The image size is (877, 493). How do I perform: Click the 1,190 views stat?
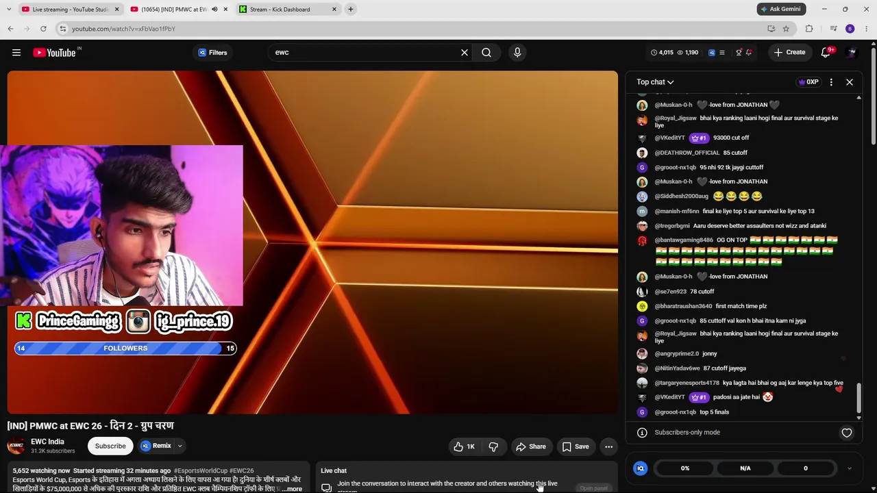point(687,53)
